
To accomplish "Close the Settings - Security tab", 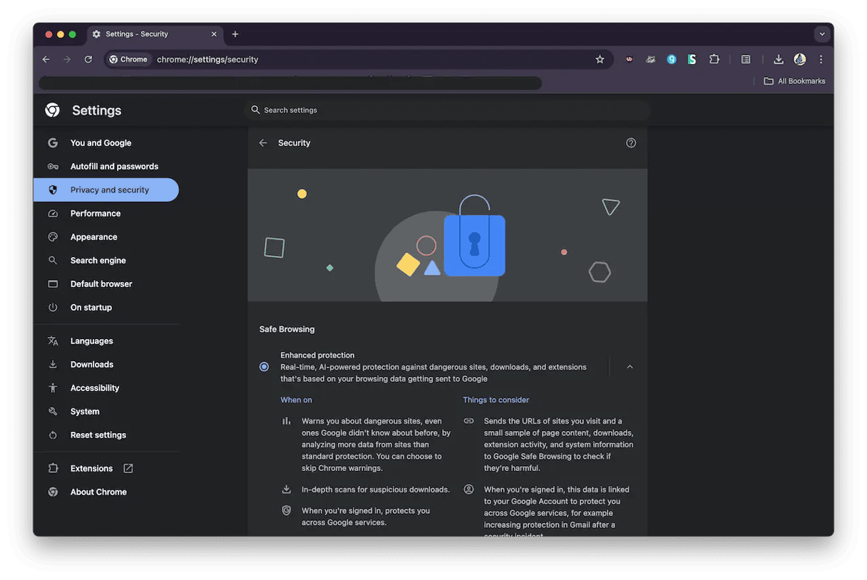I will [214, 34].
